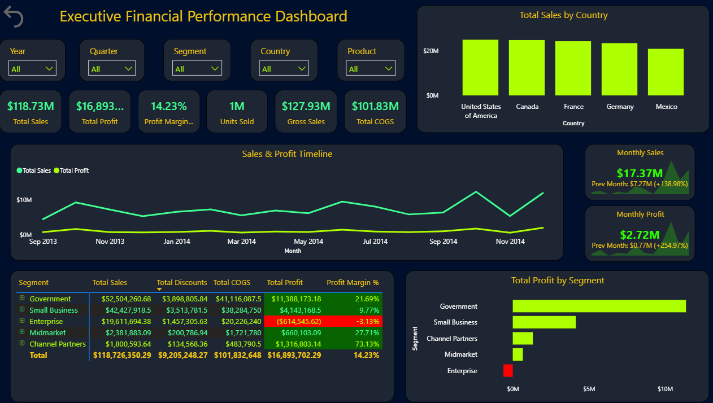Open the Segment slicer dropdown
Image resolution: width=713 pixels, height=403 pixels.
[197, 68]
